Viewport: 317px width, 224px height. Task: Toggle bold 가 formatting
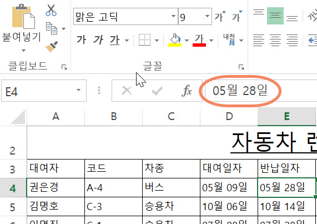(x=81, y=39)
